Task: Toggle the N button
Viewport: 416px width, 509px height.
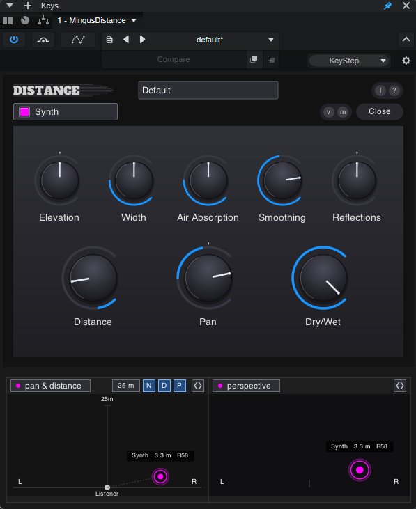Action: coord(149,386)
